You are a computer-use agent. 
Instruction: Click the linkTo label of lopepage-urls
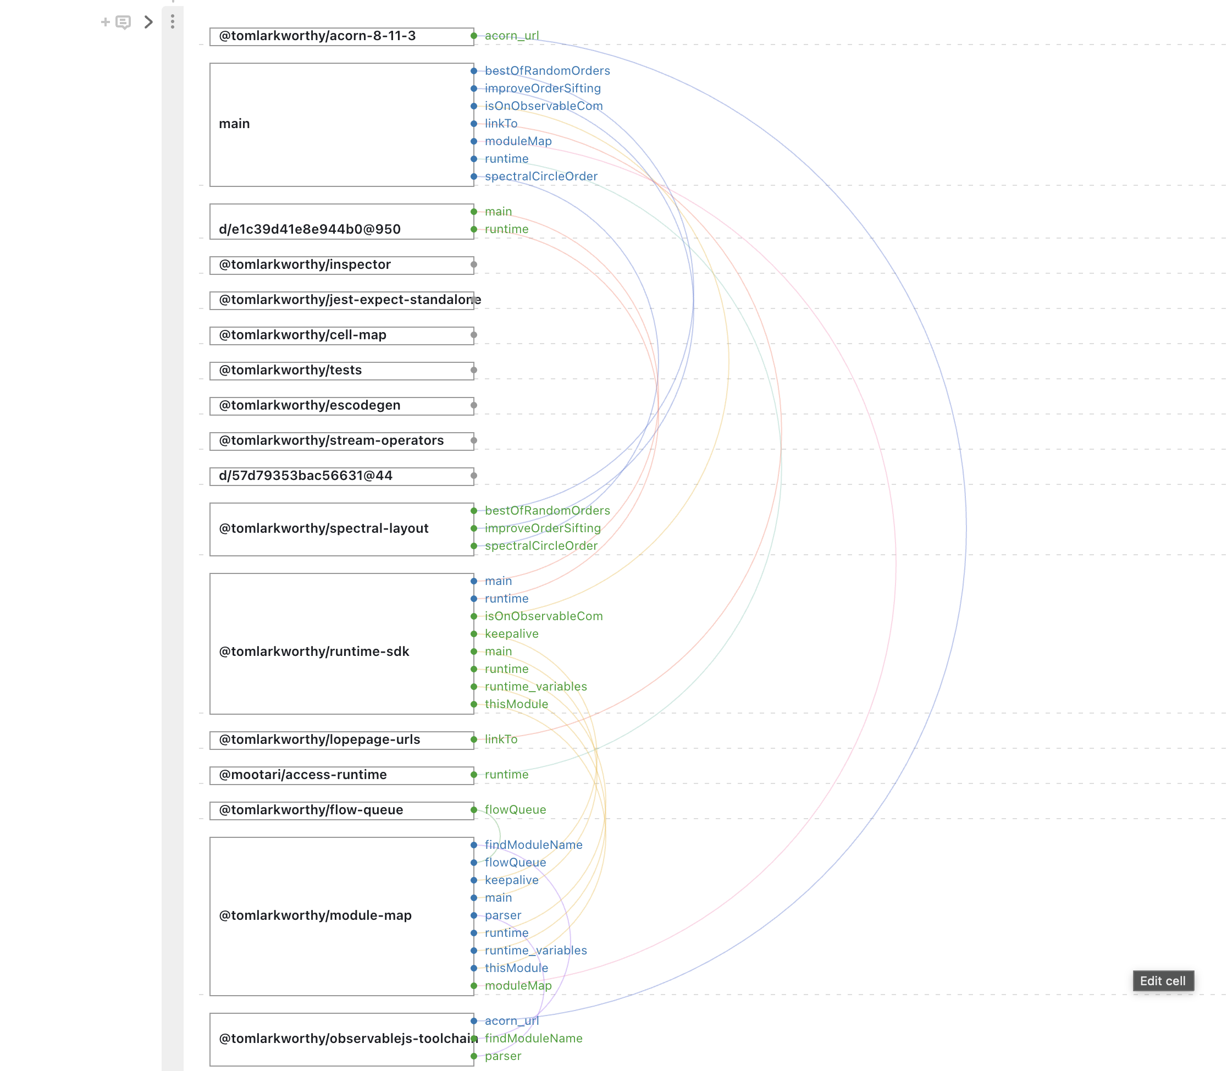(501, 739)
